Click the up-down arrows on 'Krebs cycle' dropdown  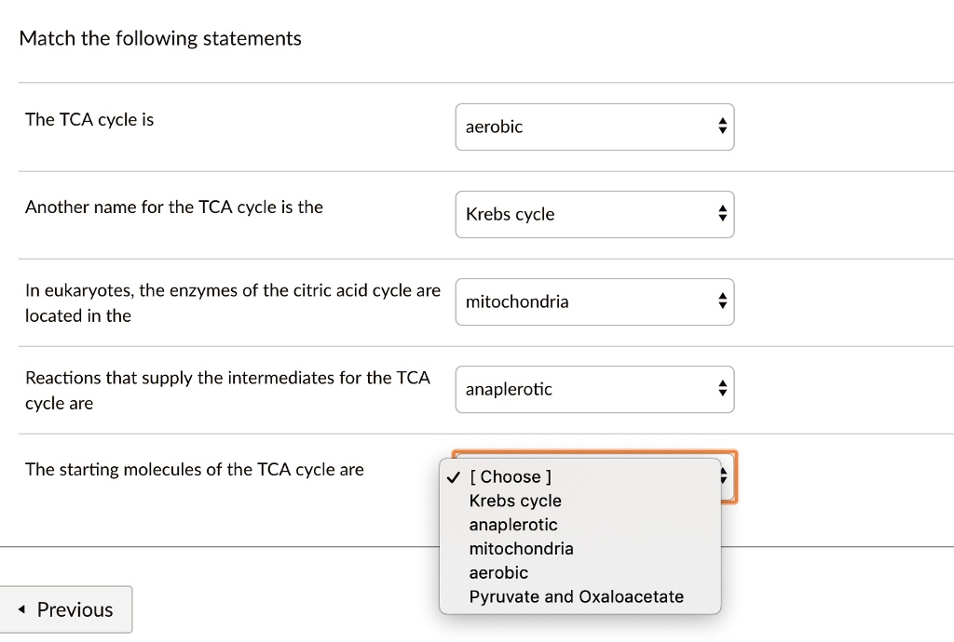click(x=722, y=214)
